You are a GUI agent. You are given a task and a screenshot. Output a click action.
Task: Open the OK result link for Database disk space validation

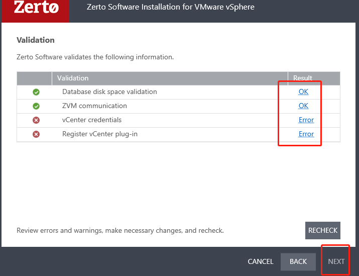303,91
